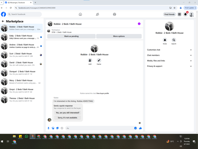Open the Friends icon in top navigation
The width and height of the screenshot is (198, 149).
[x=97, y=14]
